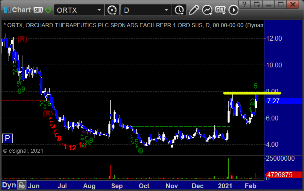Click the 10.00 price axis label

tap(274, 65)
